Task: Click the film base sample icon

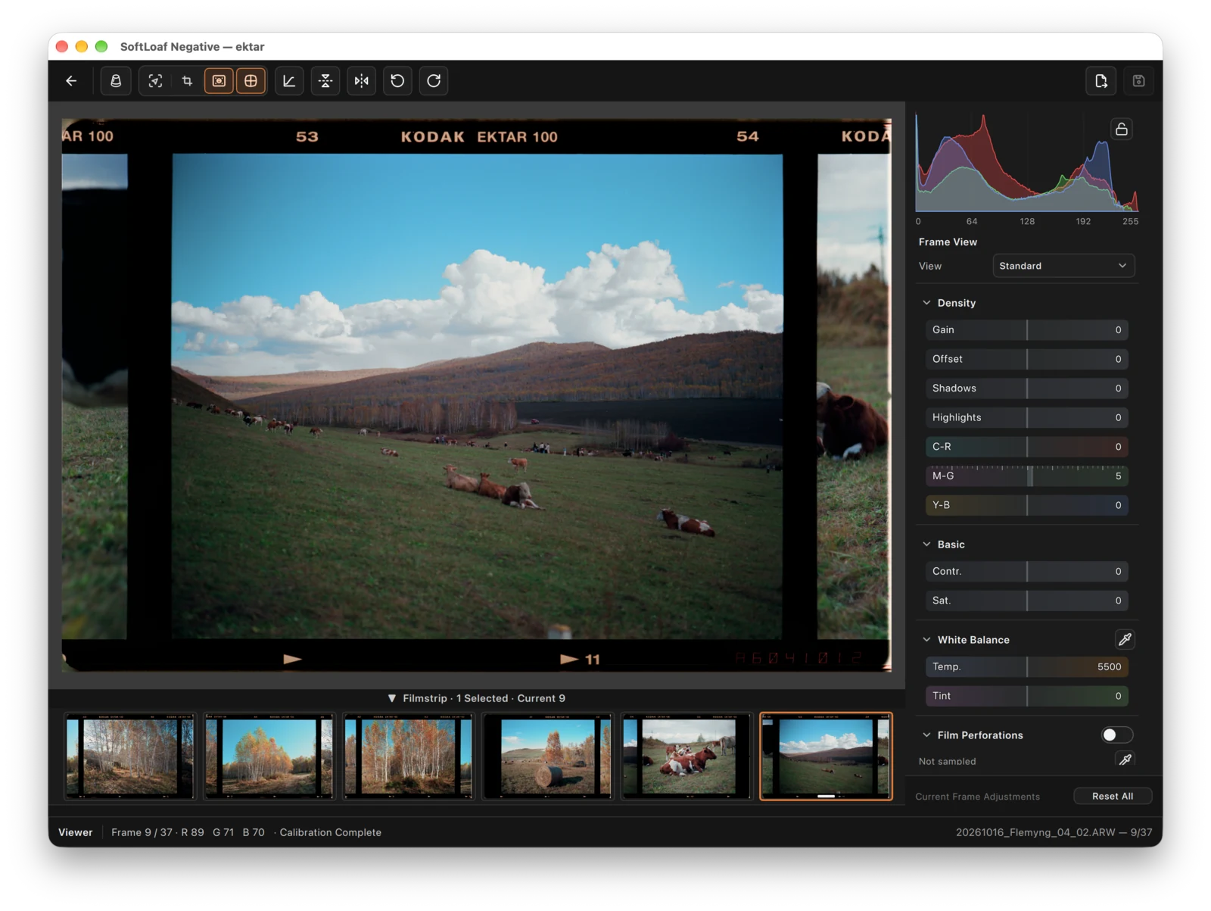Action: tap(116, 81)
